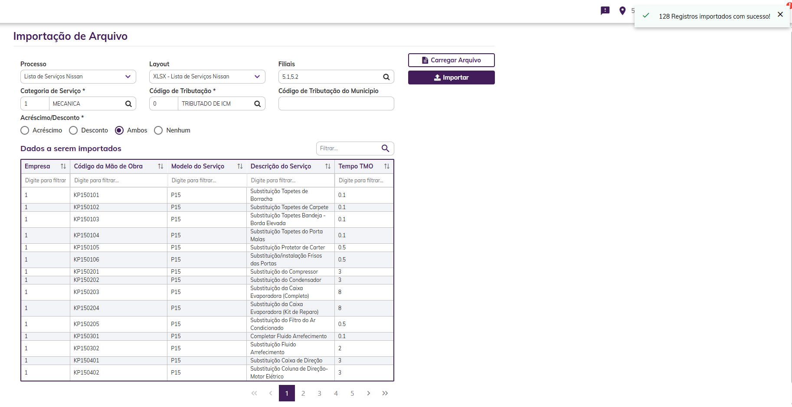
Task: Click search icon in Filiais field
Action: [x=386, y=77]
